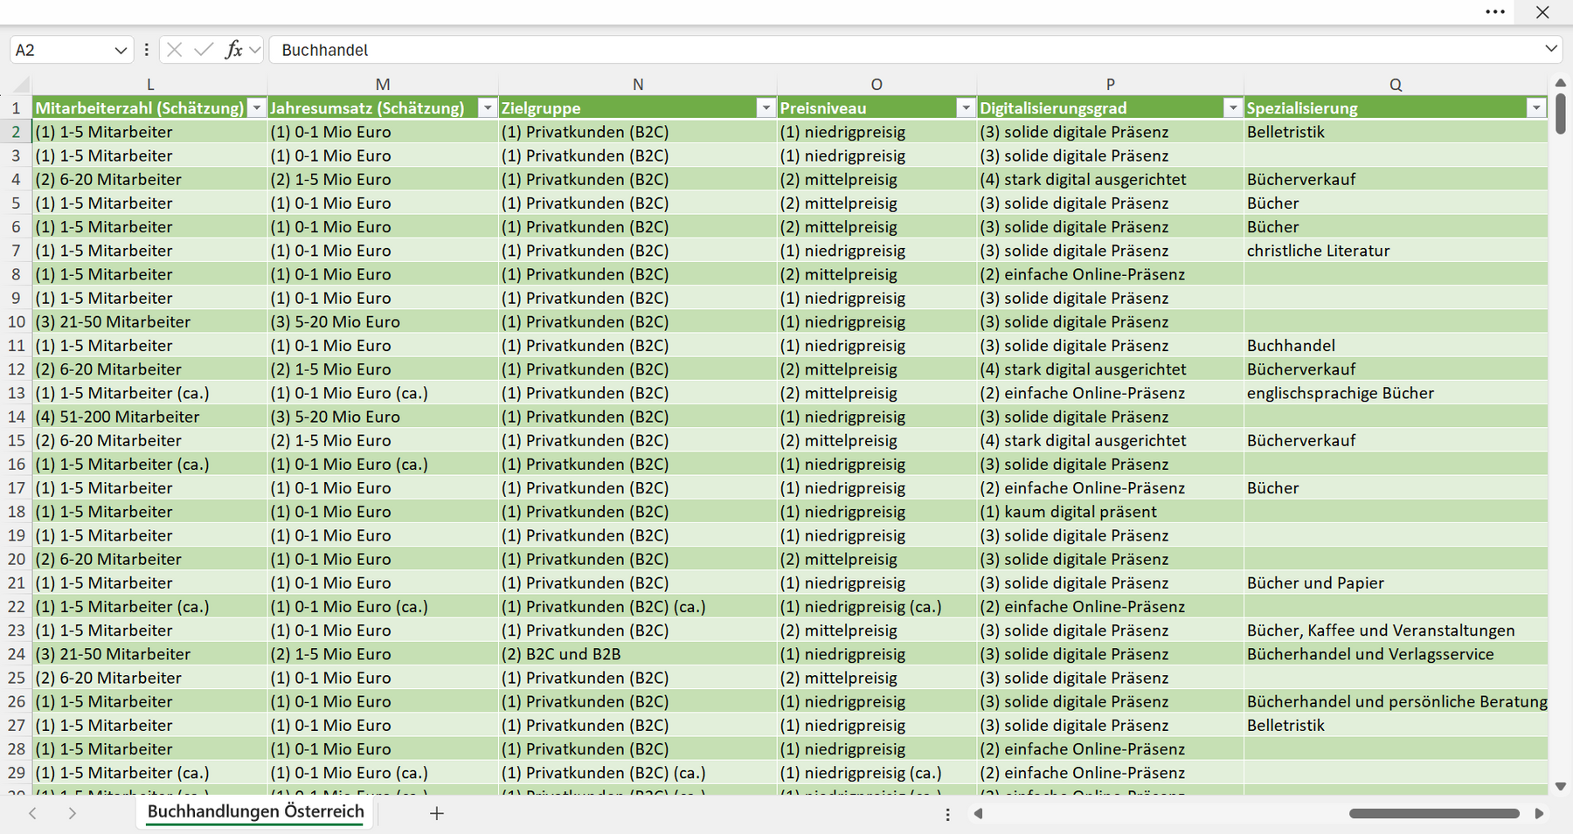1573x834 pixels.
Task: Select cell 'Bücher, Kaffee und Veranstaltungen'
Action: point(1396,631)
